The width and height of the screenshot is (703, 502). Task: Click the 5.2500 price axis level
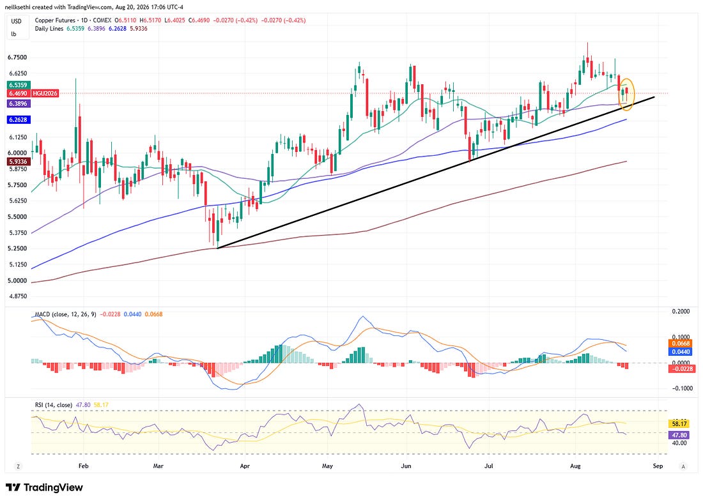tap(17, 248)
